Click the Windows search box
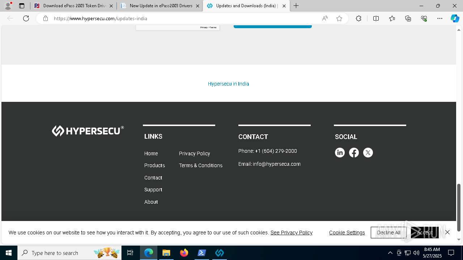 (69, 253)
